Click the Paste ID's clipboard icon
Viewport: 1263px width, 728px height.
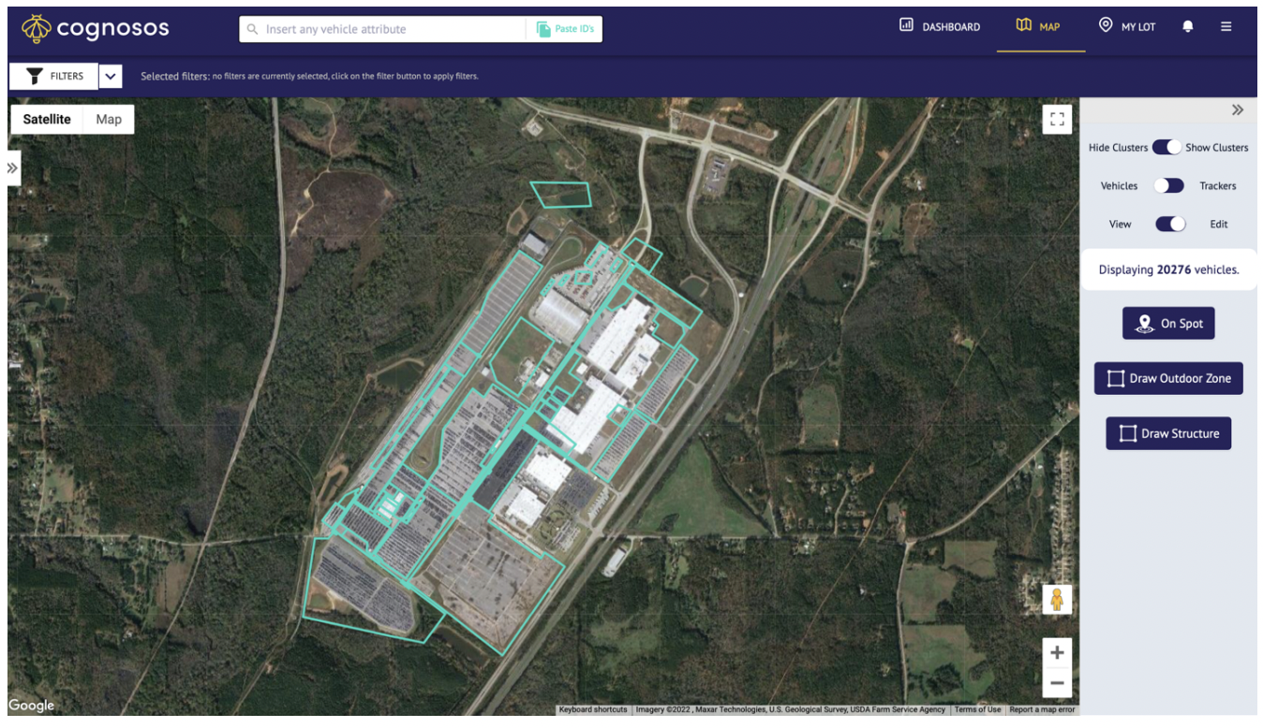tap(543, 29)
